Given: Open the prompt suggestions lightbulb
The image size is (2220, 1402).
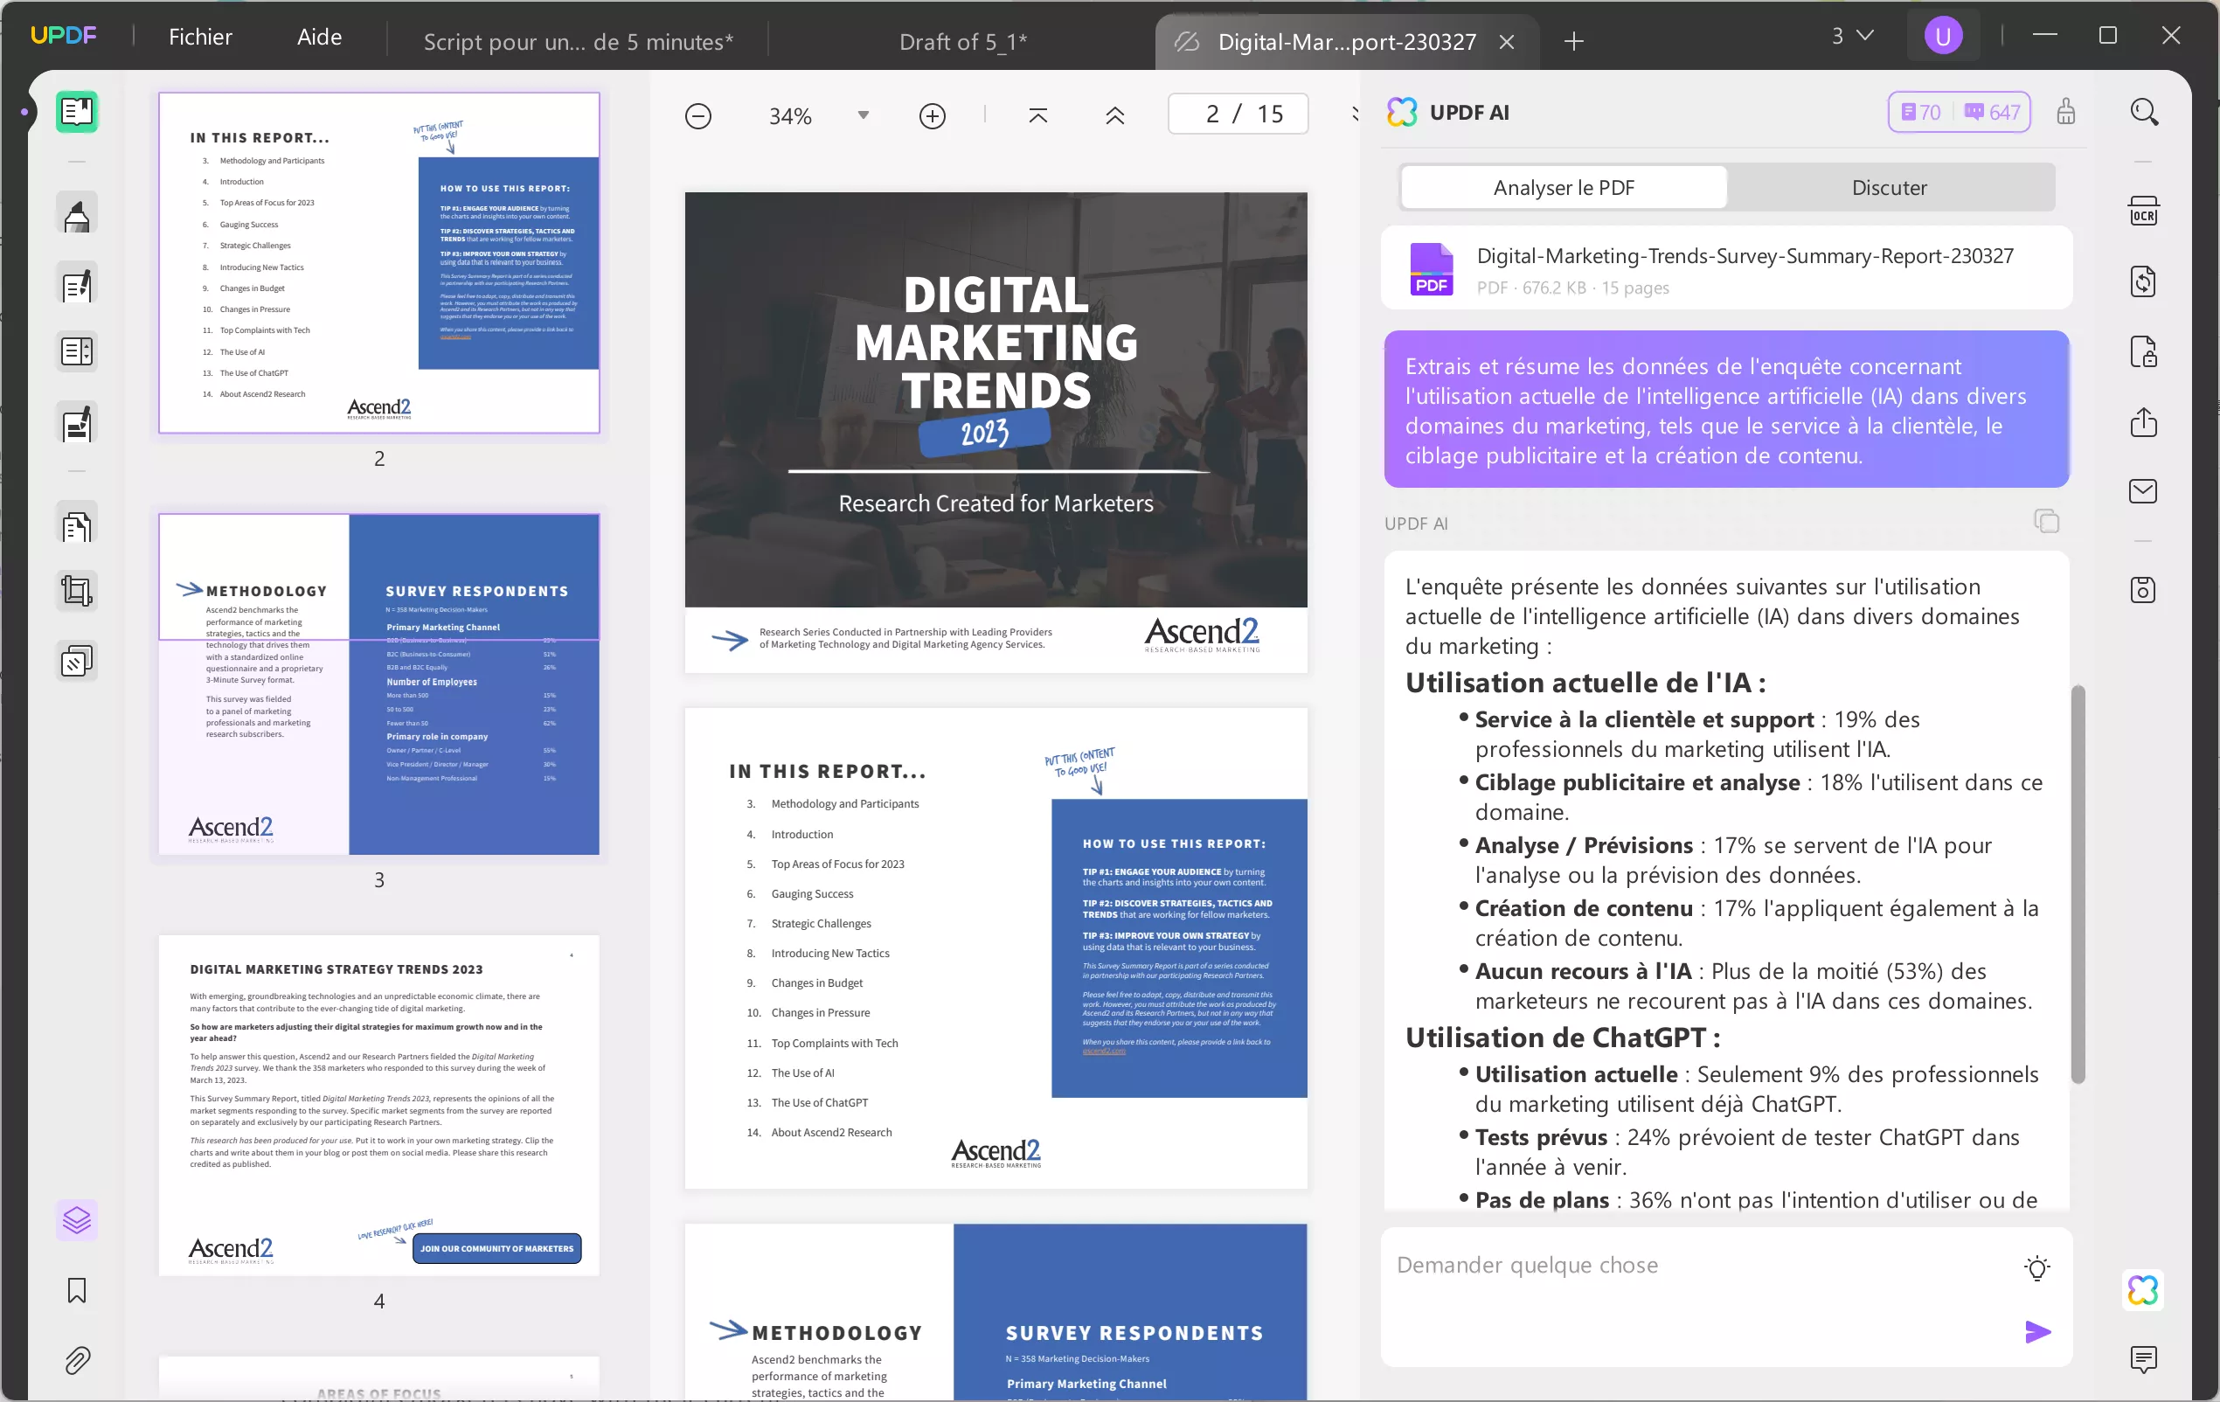Looking at the screenshot, I should pos(2036,1267).
